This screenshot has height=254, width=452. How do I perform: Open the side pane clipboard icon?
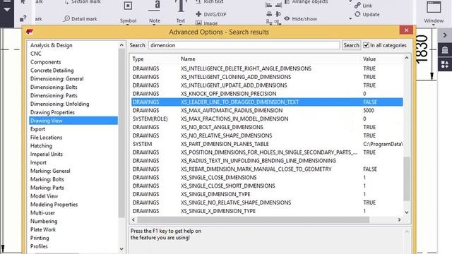point(445,50)
